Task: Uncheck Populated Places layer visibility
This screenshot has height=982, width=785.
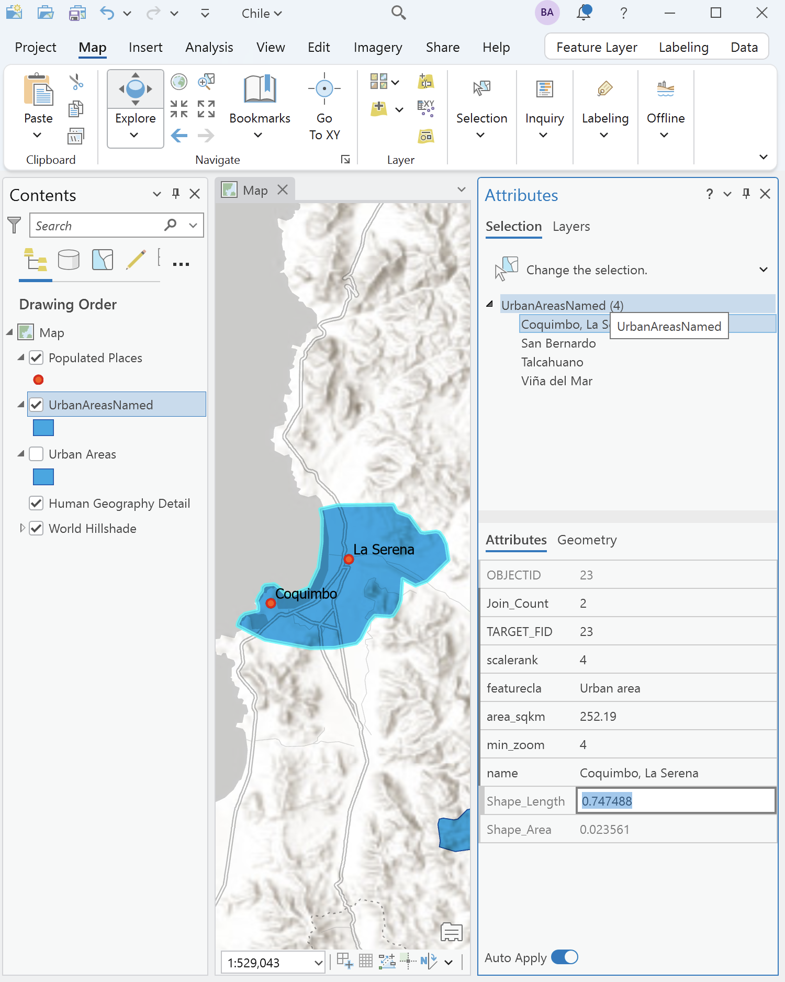Action: pos(36,358)
